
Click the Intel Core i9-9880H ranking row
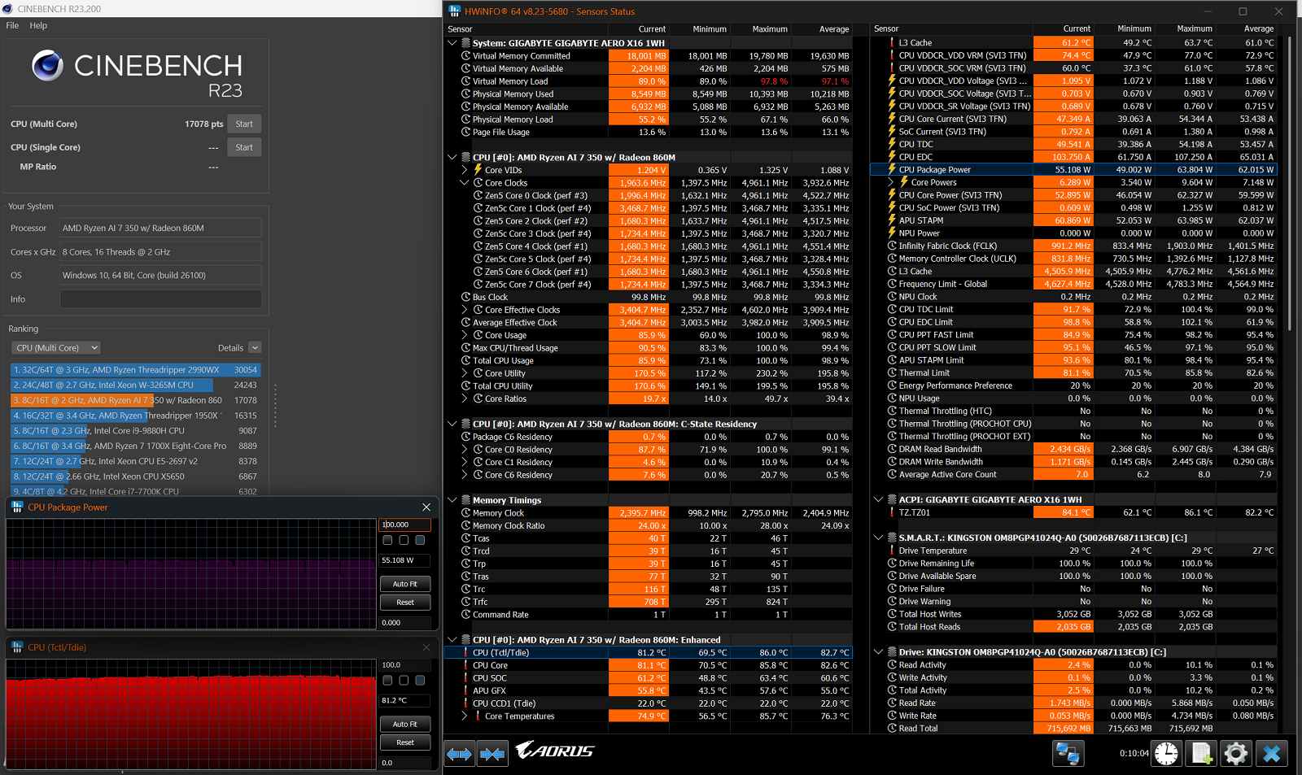pos(136,430)
